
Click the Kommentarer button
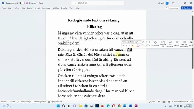point(172,8)
